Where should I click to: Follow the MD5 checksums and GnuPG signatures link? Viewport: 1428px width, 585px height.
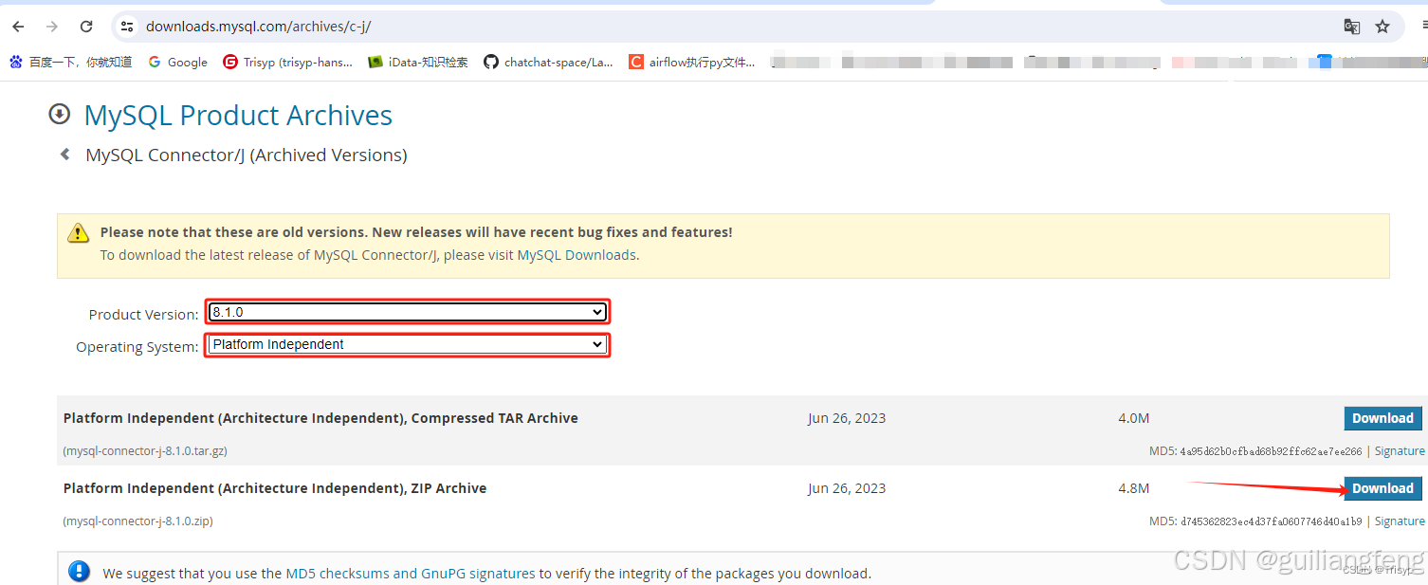(x=411, y=574)
